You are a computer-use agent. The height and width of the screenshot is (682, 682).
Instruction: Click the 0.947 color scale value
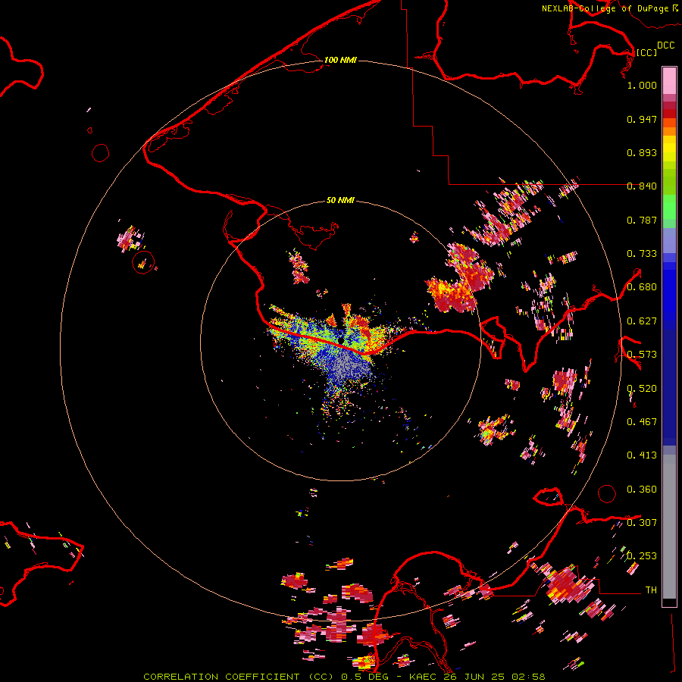coord(642,119)
